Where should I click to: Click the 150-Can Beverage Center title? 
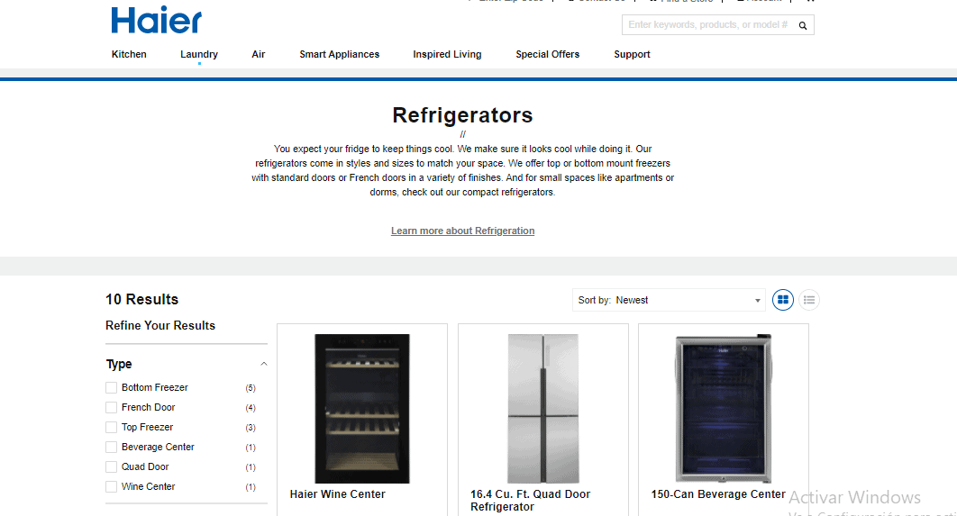pos(717,494)
